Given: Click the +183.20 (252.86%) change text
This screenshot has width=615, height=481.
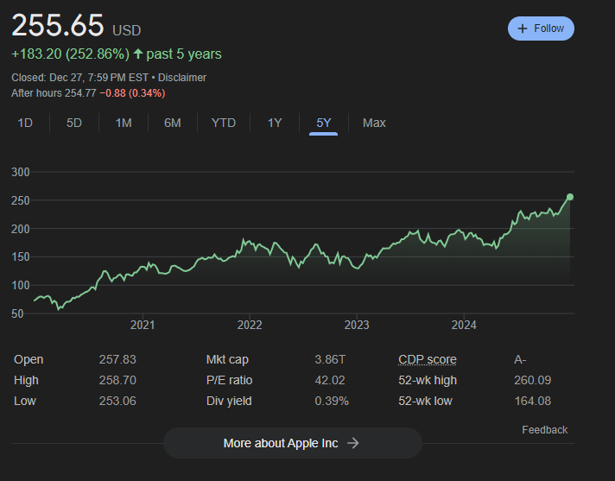Looking at the screenshot, I should pyautogui.click(x=70, y=54).
